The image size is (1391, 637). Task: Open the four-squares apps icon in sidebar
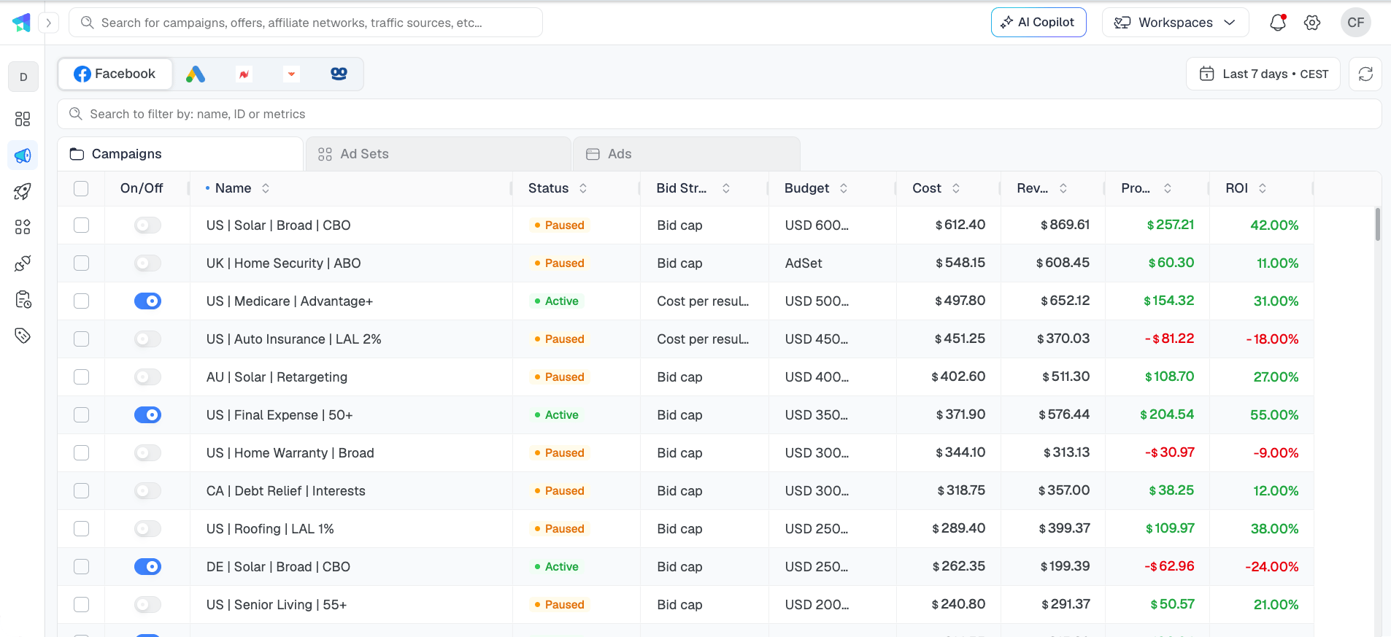(23, 227)
